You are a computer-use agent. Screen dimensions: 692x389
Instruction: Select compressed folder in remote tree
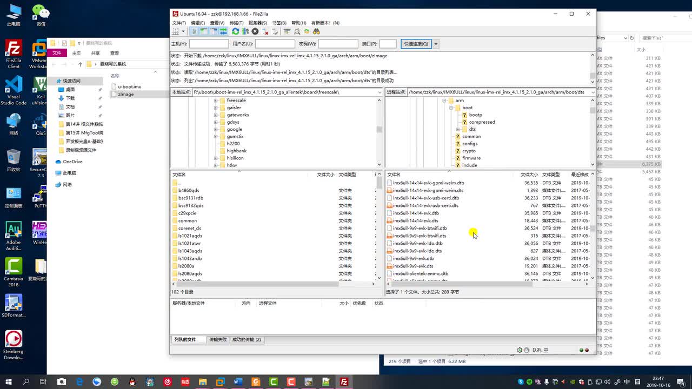pyautogui.click(x=482, y=122)
